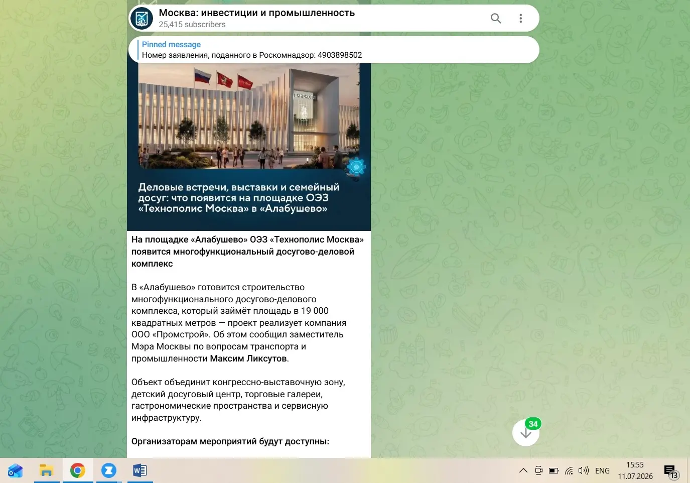Jump to latest messages down arrow button

(526, 433)
